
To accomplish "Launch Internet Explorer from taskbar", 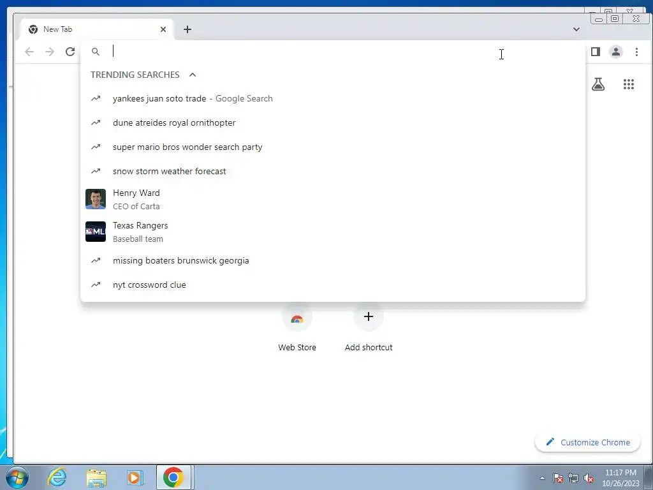I will [x=57, y=477].
